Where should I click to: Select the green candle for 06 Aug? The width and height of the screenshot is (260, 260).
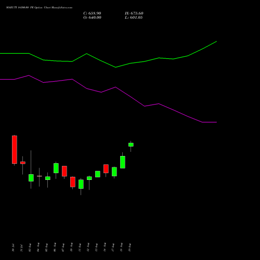tap(56, 168)
